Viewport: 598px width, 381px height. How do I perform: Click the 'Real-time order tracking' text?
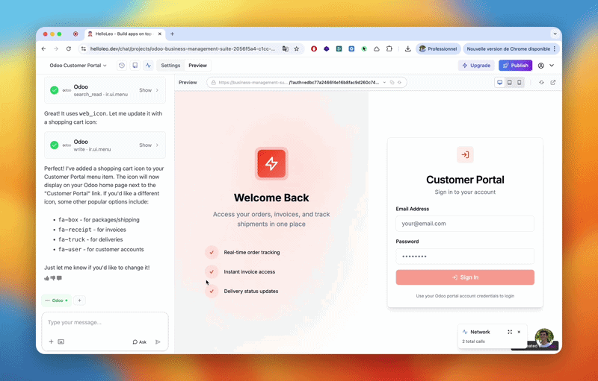click(x=252, y=253)
